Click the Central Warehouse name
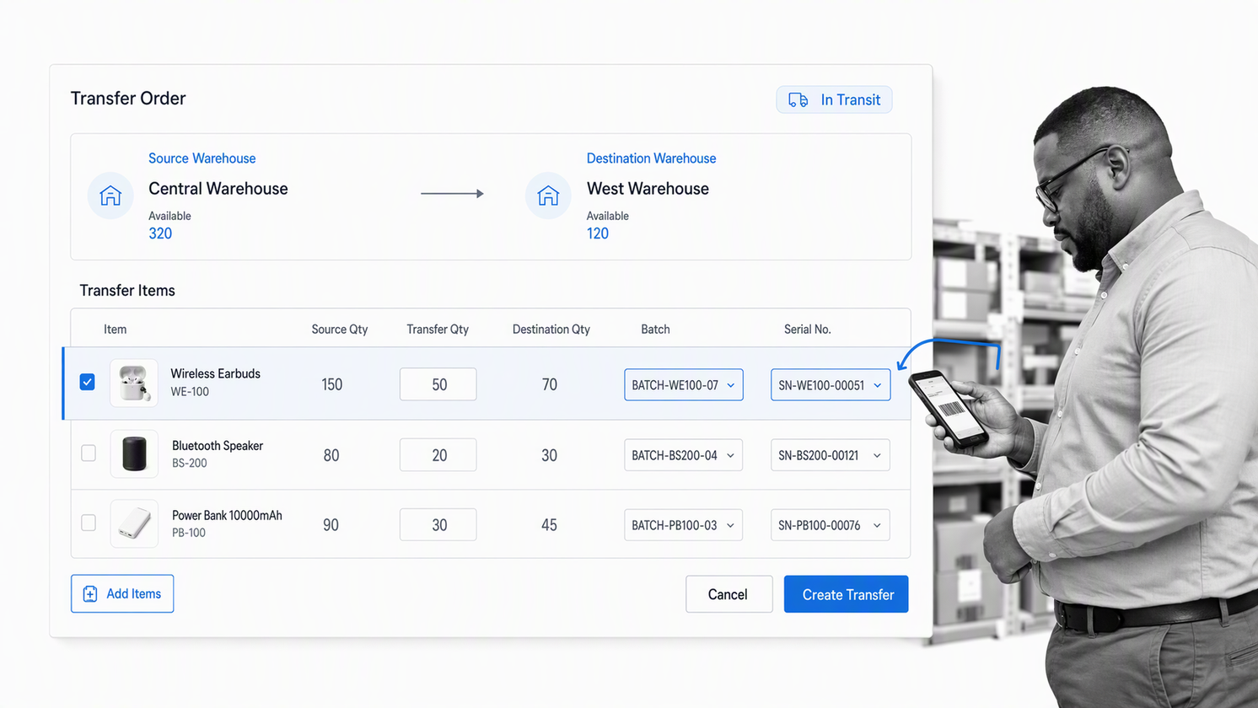Screen dimensions: 1258x708 pyautogui.click(x=218, y=189)
